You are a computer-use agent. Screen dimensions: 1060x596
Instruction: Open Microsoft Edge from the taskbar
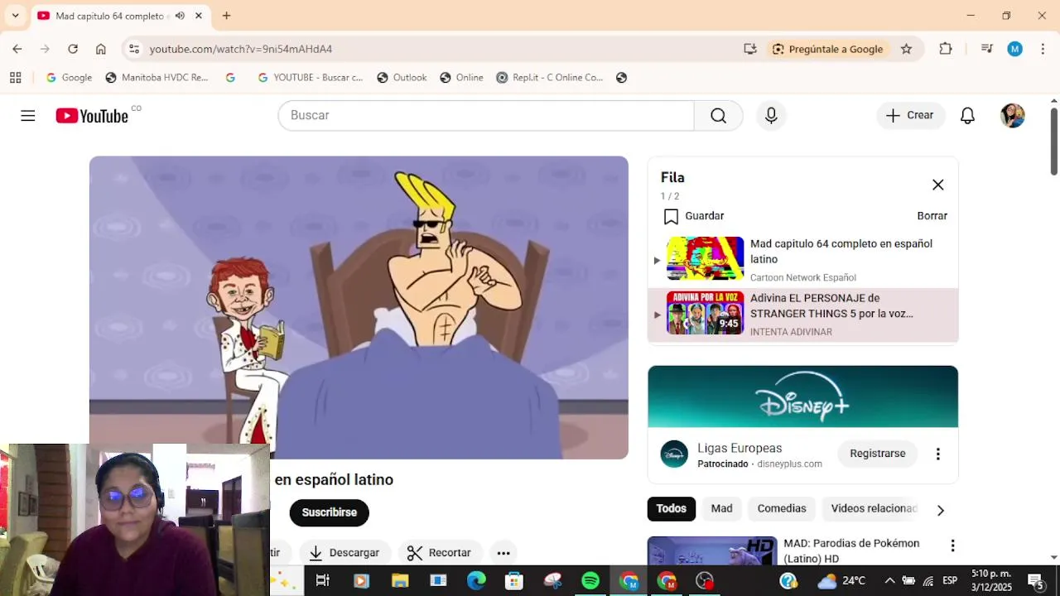click(x=476, y=581)
